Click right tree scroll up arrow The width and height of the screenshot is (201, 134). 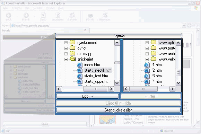pos(178,43)
